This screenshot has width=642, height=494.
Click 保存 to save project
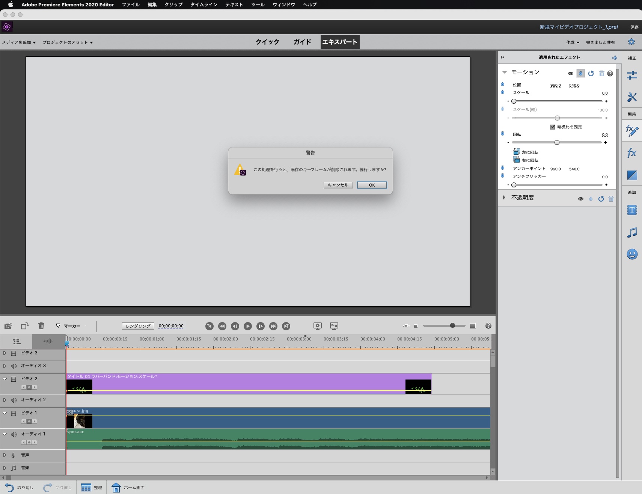click(634, 27)
